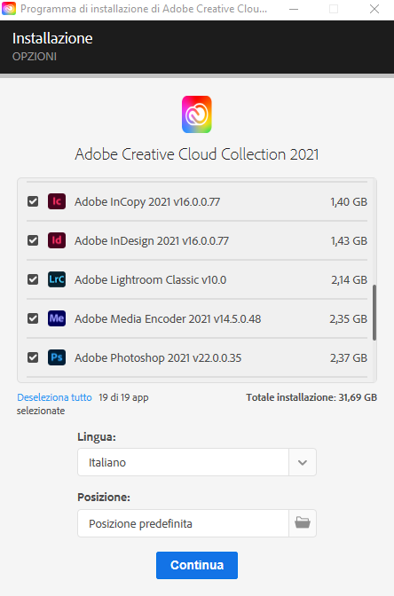Click the Creative Cloud logo
This screenshot has height=596, width=394.
(197, 114)
